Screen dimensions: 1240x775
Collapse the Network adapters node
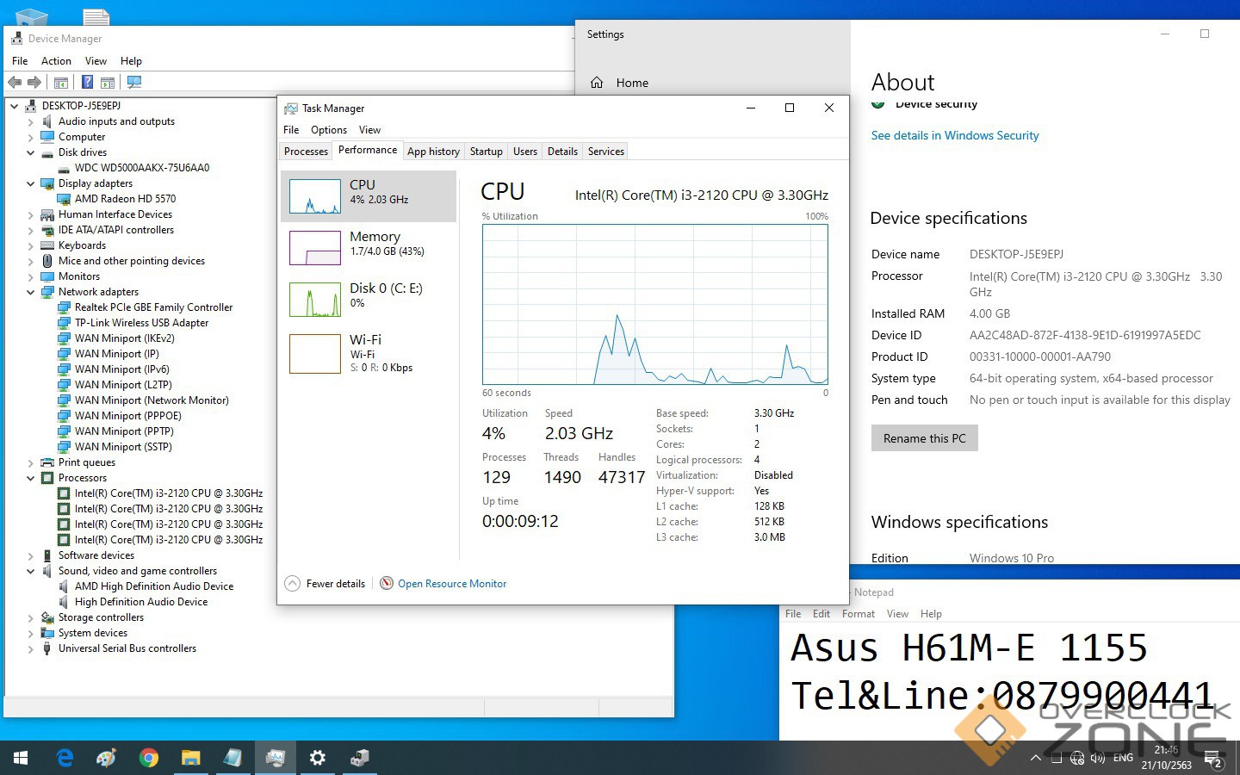click(31, 292)
